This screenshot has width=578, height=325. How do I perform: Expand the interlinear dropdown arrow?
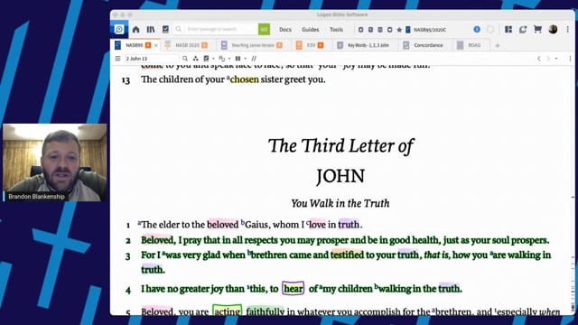[228, 59]
